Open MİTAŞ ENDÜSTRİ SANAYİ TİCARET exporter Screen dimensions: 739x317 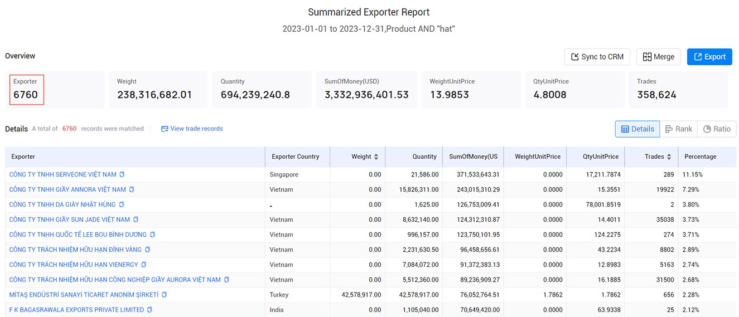(x=84, y=295)
